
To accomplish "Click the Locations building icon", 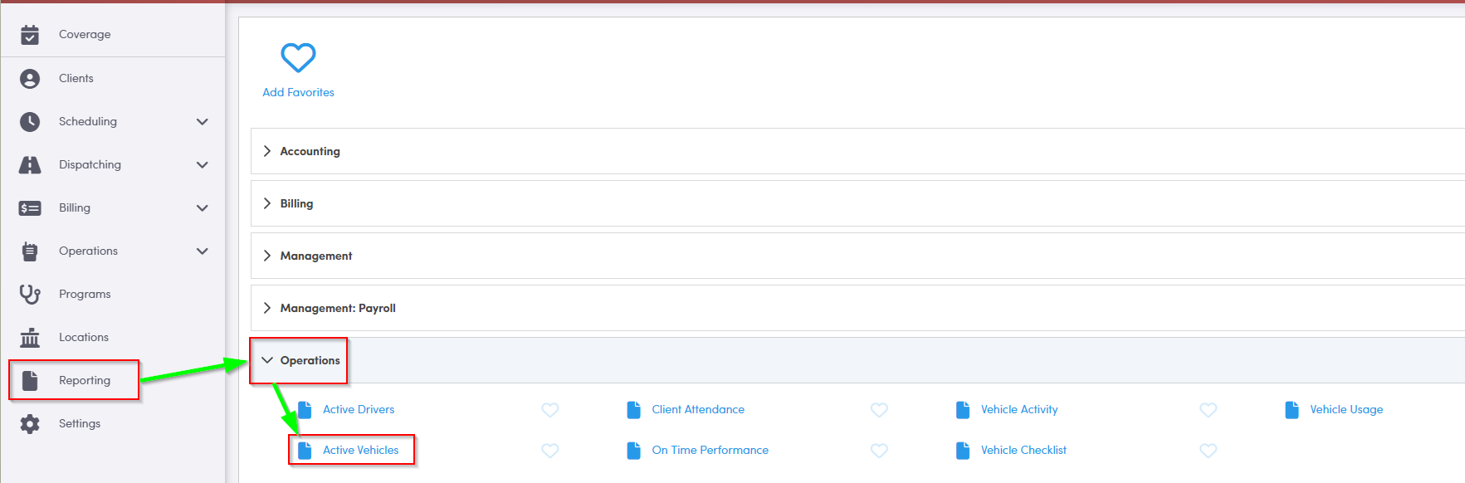I will pos(30,338).
